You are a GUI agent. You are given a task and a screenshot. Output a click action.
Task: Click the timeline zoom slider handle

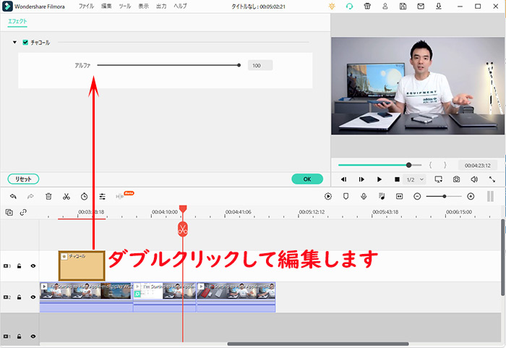click(x=445, y=196)
